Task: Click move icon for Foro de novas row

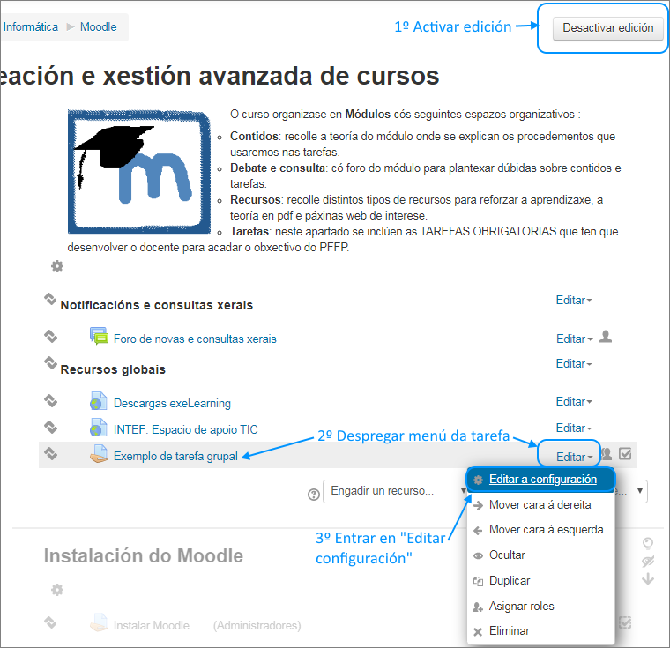Action: click(x=50, y=337)
